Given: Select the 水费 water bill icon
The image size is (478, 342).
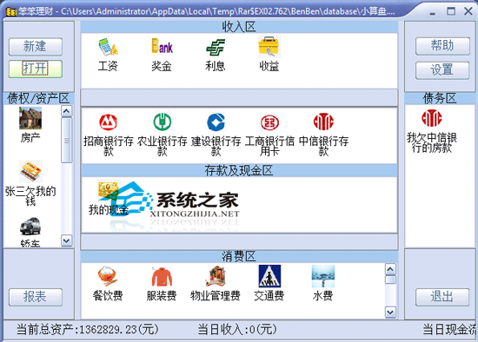Looking at the screenshot, I should click(322, 276).
